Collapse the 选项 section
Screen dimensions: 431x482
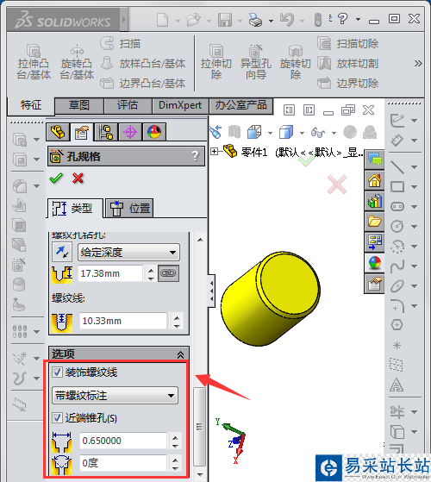[x=181, y=354]
